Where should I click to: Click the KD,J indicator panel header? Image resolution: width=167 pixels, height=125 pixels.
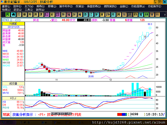(x=13, y=98)
